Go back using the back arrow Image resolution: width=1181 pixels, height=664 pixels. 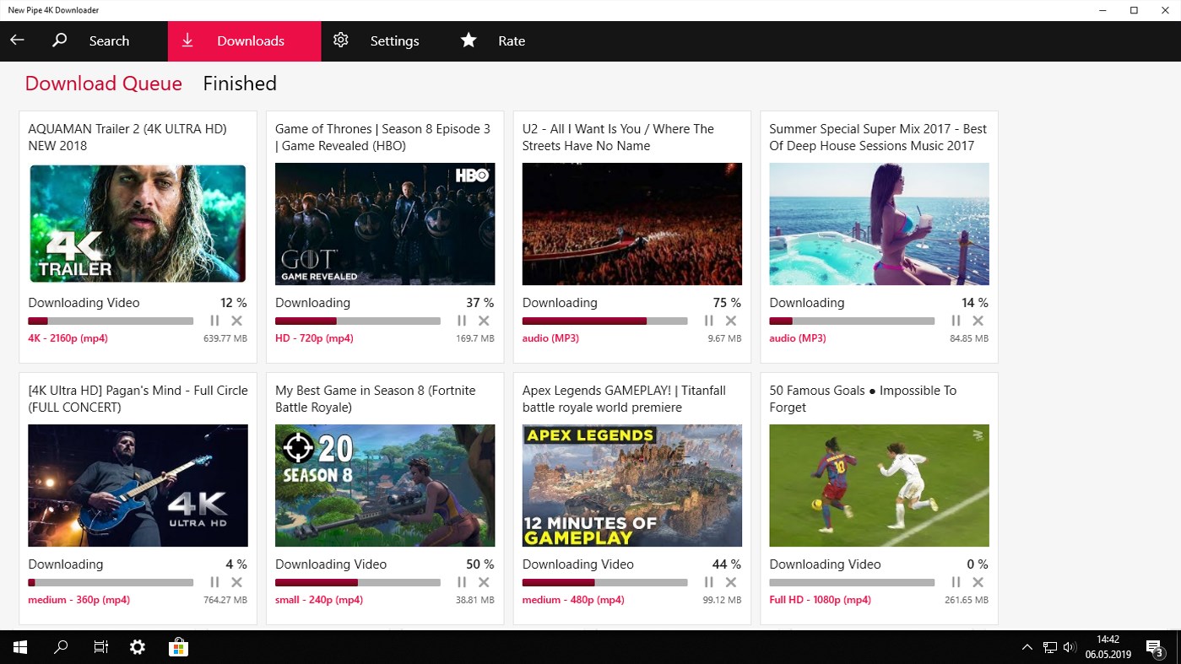coord(17,40)
